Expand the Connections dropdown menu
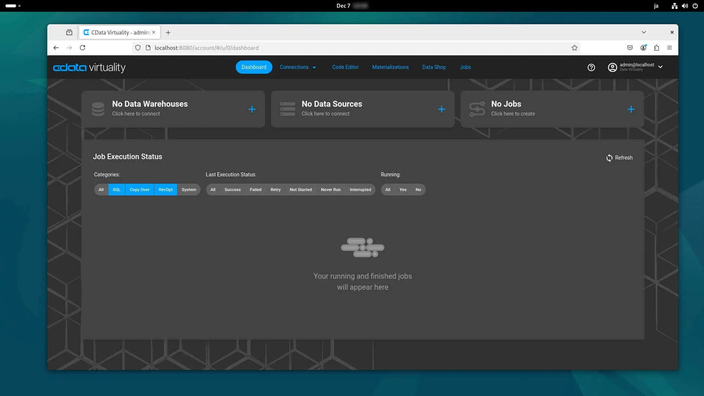Image resolution: width=704 pixels, height=396 pixels. (x=298, y=67)
